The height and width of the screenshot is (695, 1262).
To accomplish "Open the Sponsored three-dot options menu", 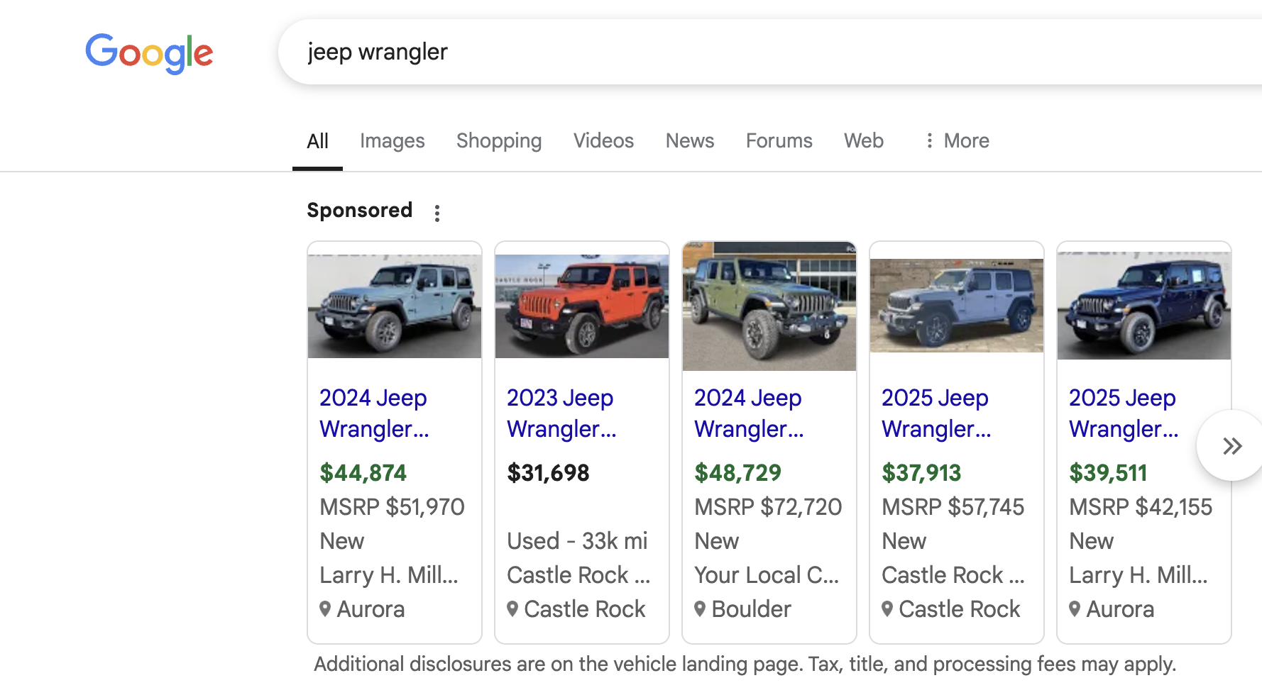I will pyautogui.click(x=437, y=213).
